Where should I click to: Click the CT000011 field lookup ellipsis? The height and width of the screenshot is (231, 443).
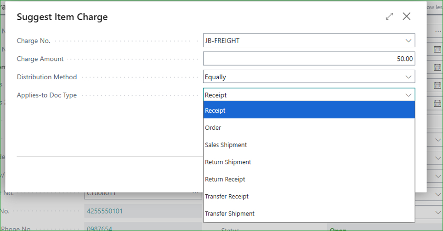pos(195,193)
